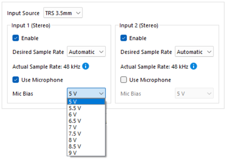Click the Input 1 'Mic Bias' label
Screen dimensions: 226x159
pos(23,94)
